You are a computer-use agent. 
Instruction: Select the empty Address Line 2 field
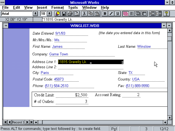(91, 67)
